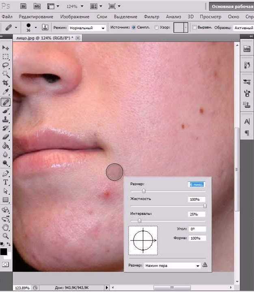Viewport: 254px width, 292px height.
Task: Open the Редактирование menu
Action: pos(36,17)
